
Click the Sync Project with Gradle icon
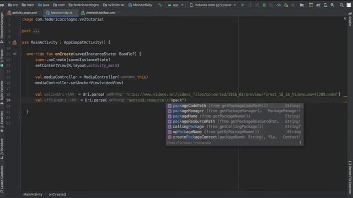(318, 5)
